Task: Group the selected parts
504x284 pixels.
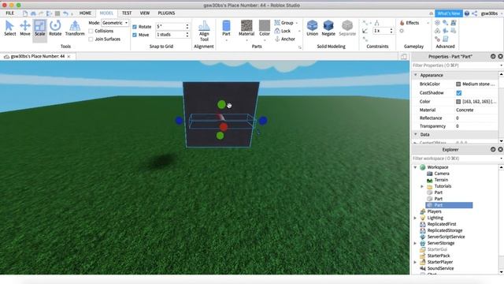Action: coord(283,23)
